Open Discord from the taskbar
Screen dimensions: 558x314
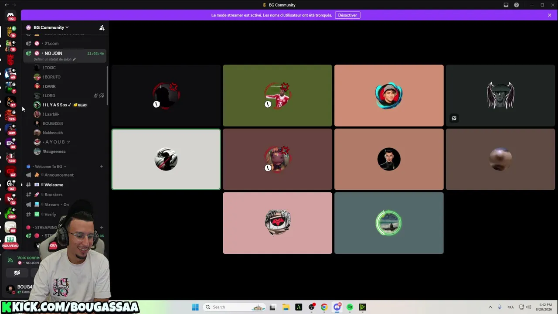point(337,307)
